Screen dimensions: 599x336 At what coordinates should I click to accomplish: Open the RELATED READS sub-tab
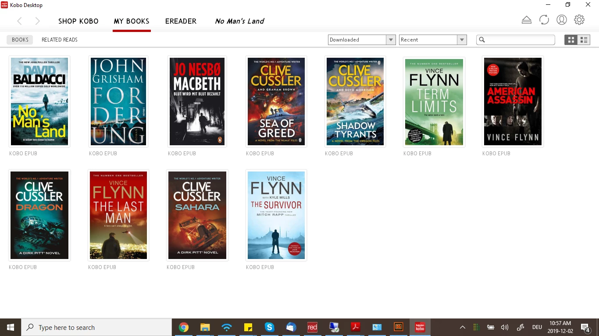(x=60, y=40)
